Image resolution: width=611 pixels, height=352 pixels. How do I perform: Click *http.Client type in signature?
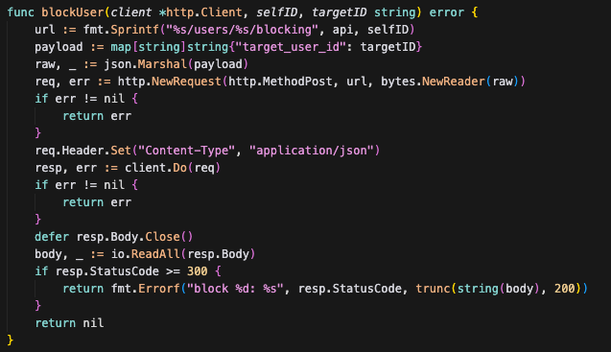[200, 12]
